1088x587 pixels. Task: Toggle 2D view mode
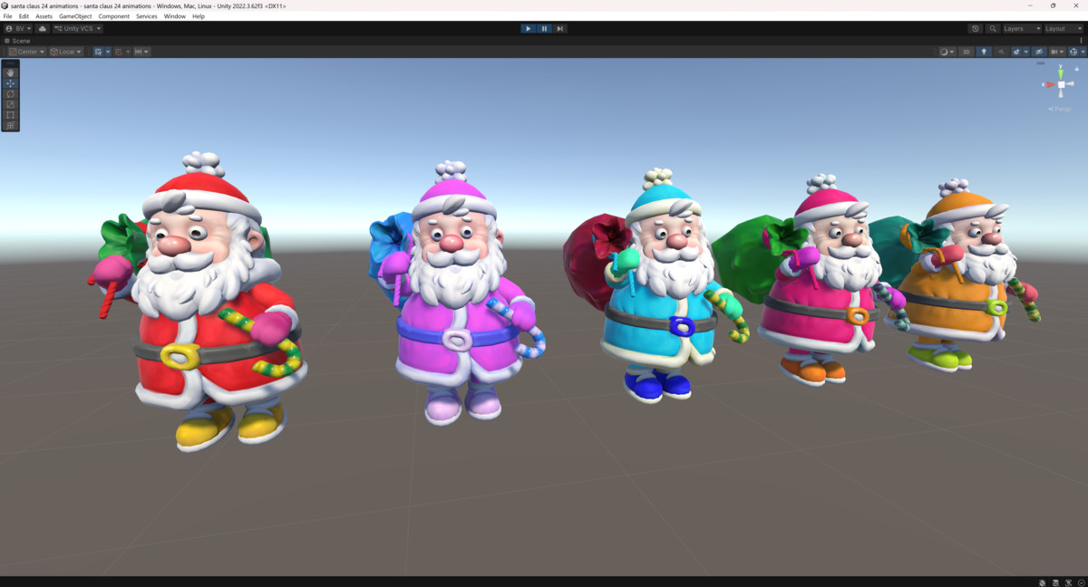click(x=967, y=52)
